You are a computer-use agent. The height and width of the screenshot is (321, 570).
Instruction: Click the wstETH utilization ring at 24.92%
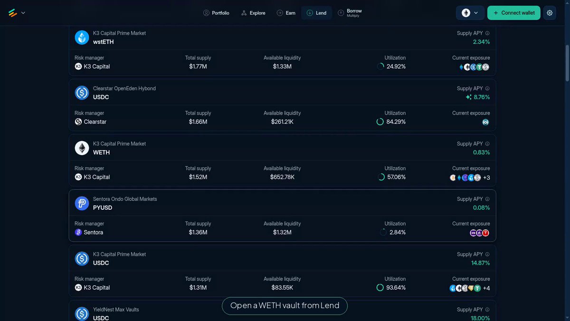[x=380, y=67]
